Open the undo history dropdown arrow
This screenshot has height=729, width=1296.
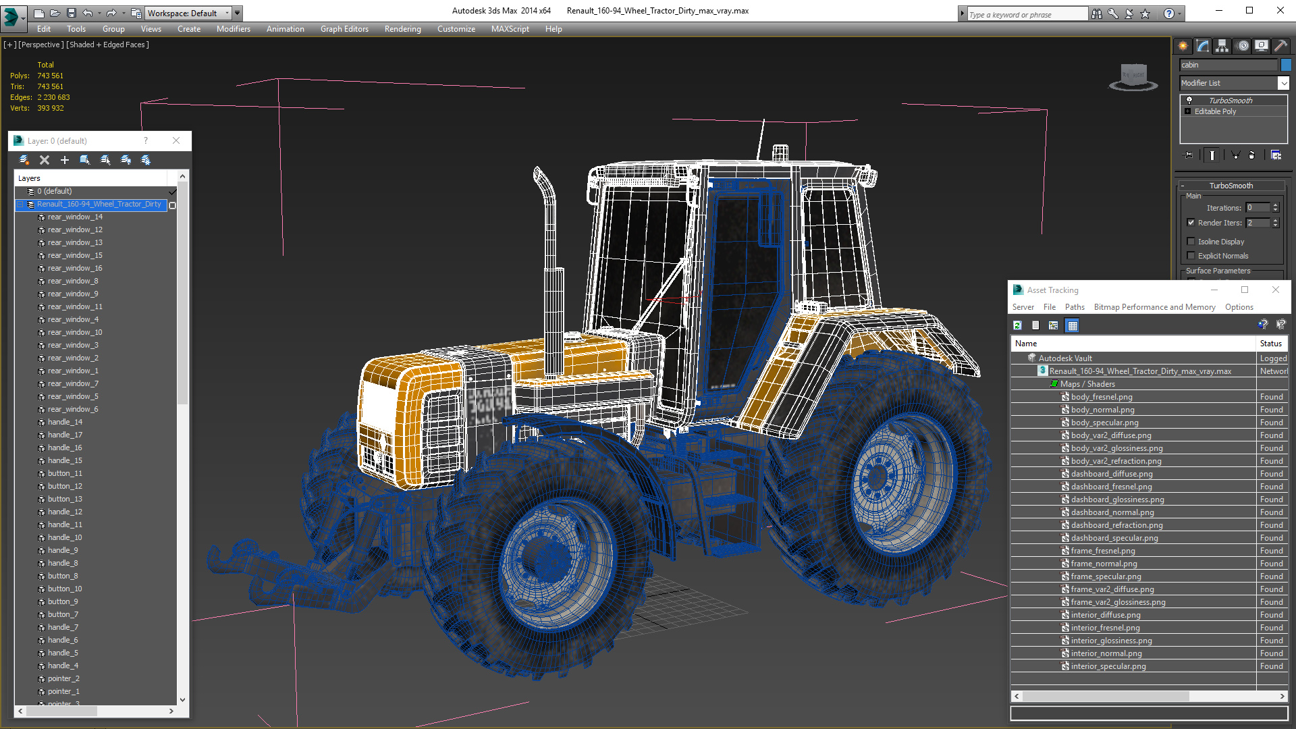99,13
